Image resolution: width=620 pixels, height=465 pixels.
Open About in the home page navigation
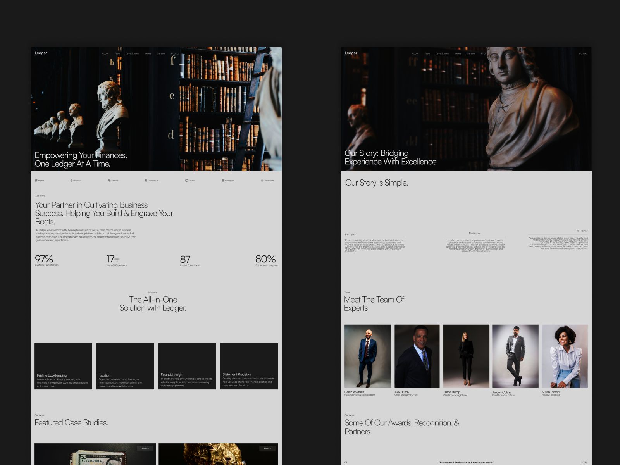(x=105, y=53)
